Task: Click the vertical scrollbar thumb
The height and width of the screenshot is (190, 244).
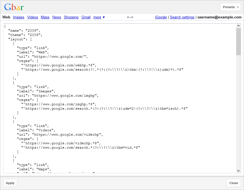Action: pos(238,42)
